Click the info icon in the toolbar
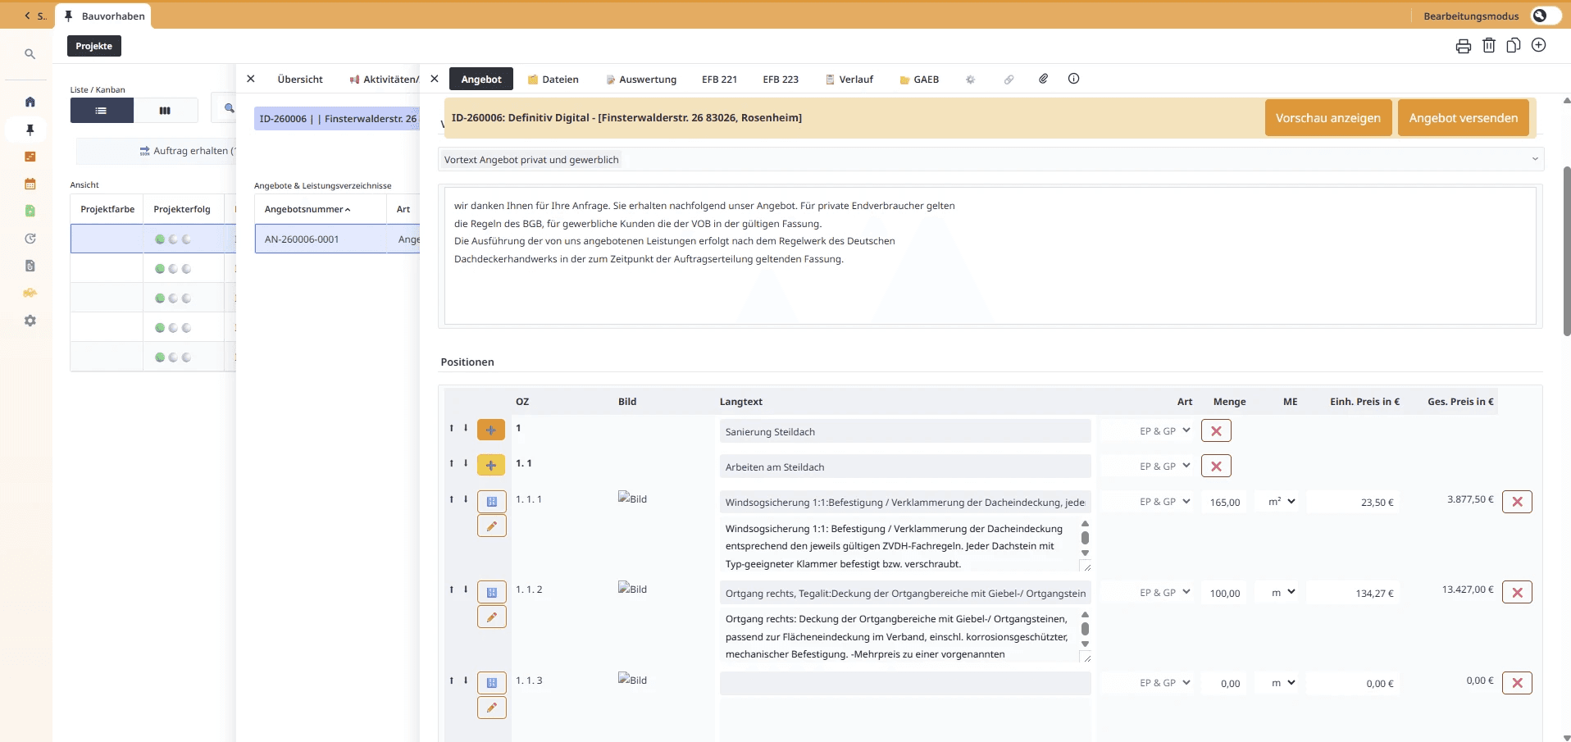This screenshot has height=742, width=1571. coord(1073,79)
